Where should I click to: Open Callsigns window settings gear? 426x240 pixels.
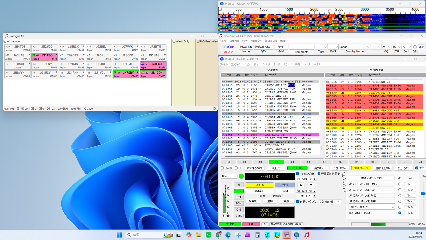click(215, 109)
